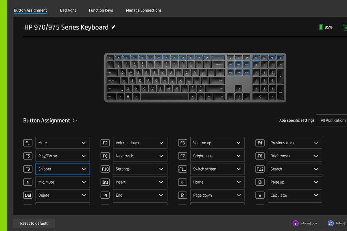Click the info icon beside Button Assignment
This screenshot has width=347, height=231.
pos(75,121)
